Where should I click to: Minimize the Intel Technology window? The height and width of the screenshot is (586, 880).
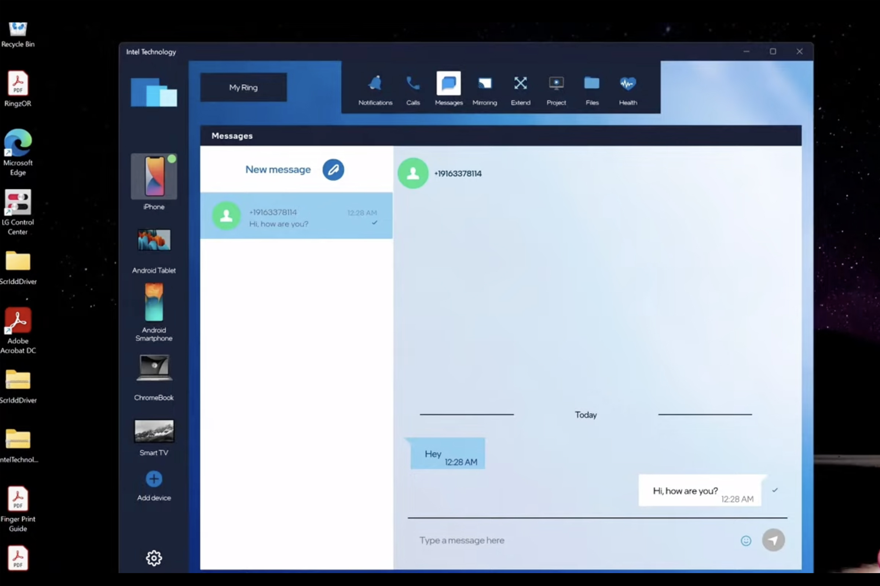tap(746, 51)
